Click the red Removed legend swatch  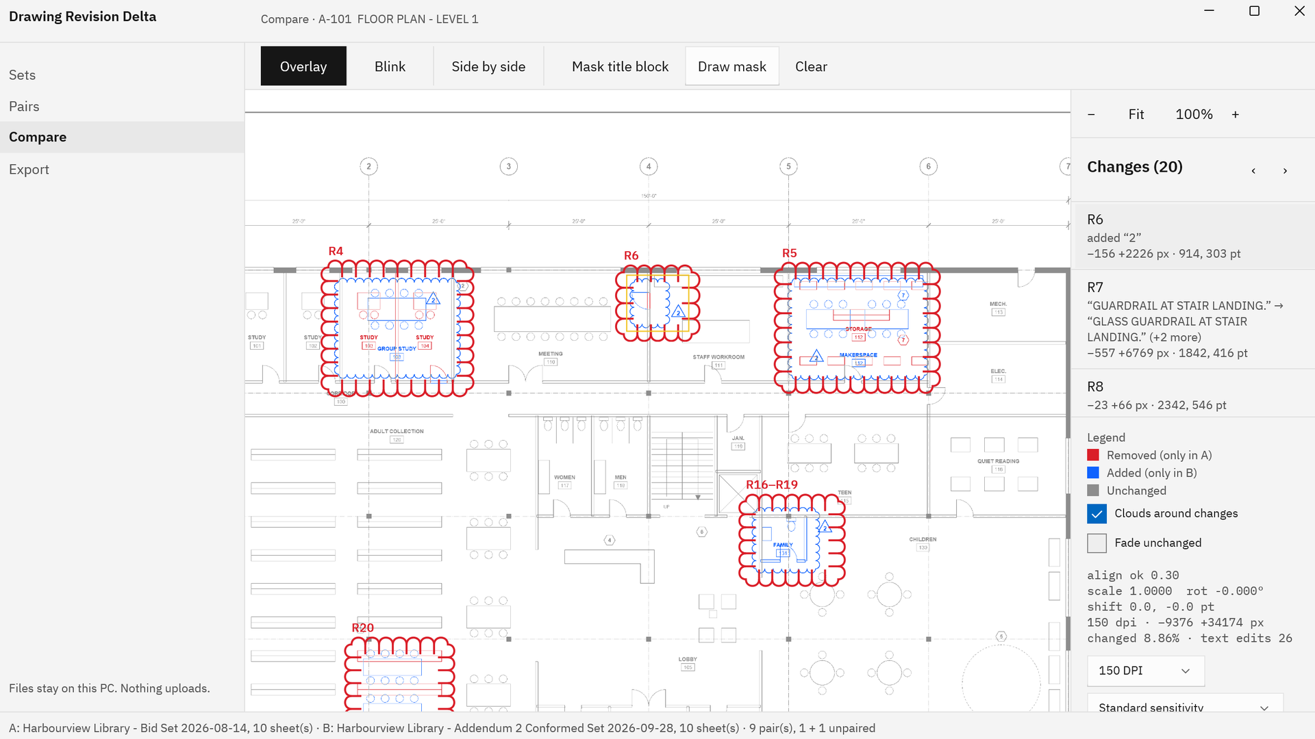tap(1093, 455)
